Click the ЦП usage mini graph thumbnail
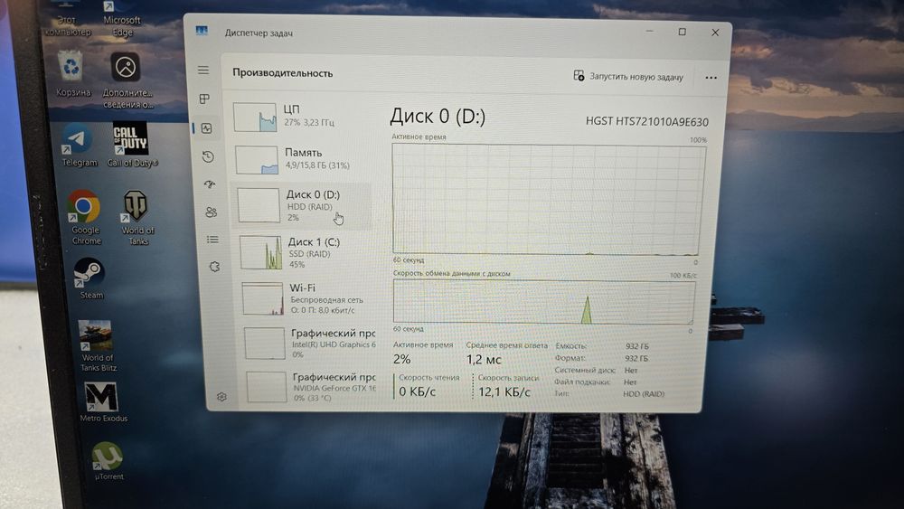This screenshot has width=904, height=509. tap(255, 117)
